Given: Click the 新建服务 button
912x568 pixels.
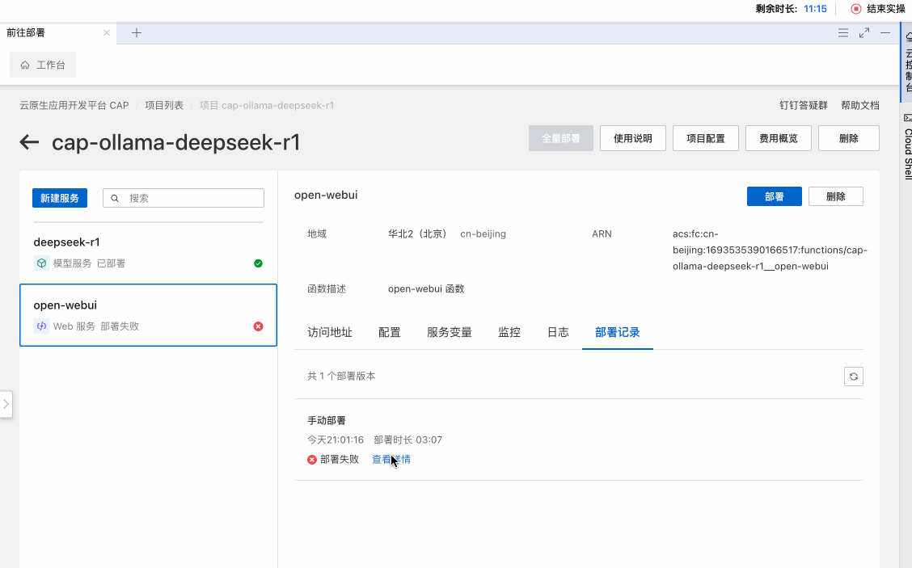Looking at the screenshot, I should coord(60,198).
